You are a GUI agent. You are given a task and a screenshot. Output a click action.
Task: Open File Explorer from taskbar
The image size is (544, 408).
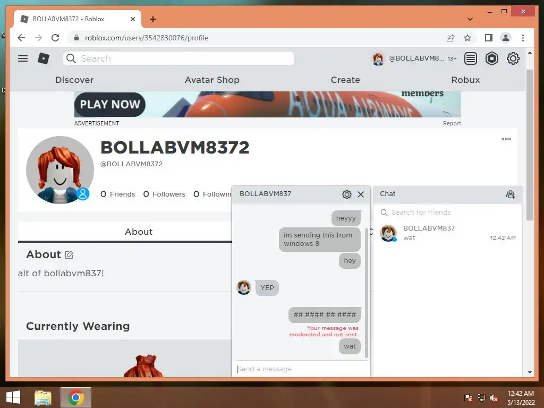coord(43,397)
